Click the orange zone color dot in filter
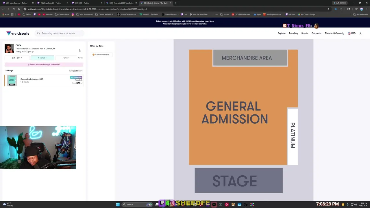Screen dimensions: 370x208 (93, 55)
